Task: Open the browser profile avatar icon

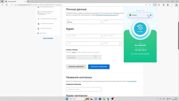Action: click(x=168, y=5)
